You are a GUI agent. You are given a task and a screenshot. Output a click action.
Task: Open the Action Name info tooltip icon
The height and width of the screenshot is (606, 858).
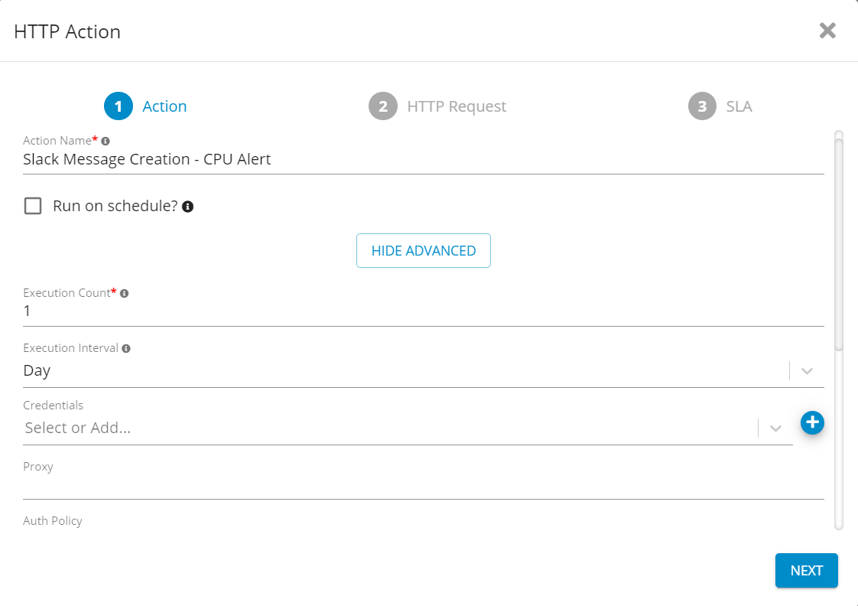click(x=104, y=140)
